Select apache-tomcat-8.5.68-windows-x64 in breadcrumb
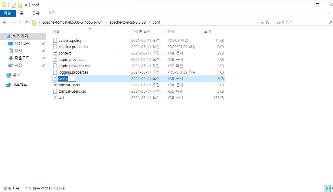The width and height of the screenshot is (333, 192). 73,22
